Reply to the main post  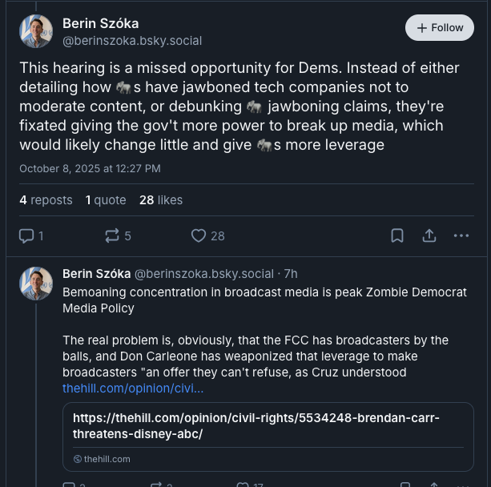point(30,235)
